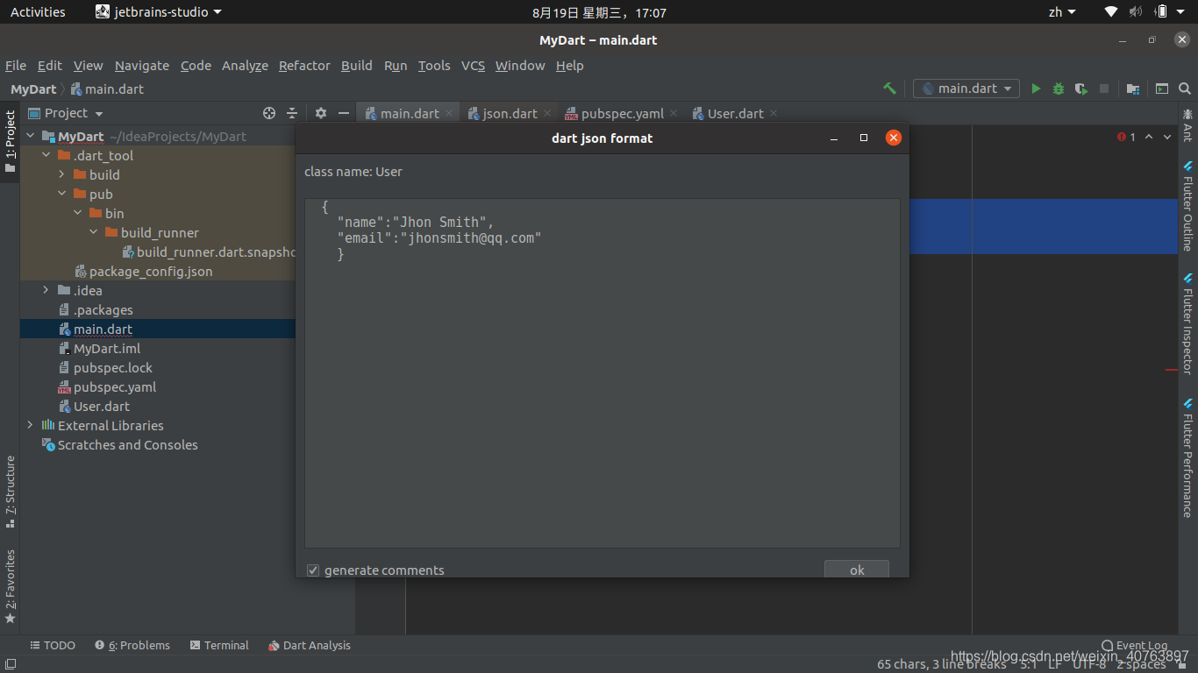Expand External Libraries node
Viewport: 1198px width, 673px height.
[30, 426]
